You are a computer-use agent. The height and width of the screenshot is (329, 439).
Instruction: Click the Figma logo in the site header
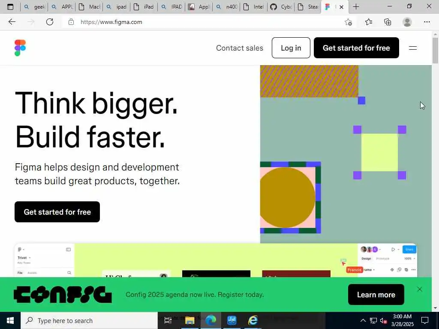click(x=20, y=48)
